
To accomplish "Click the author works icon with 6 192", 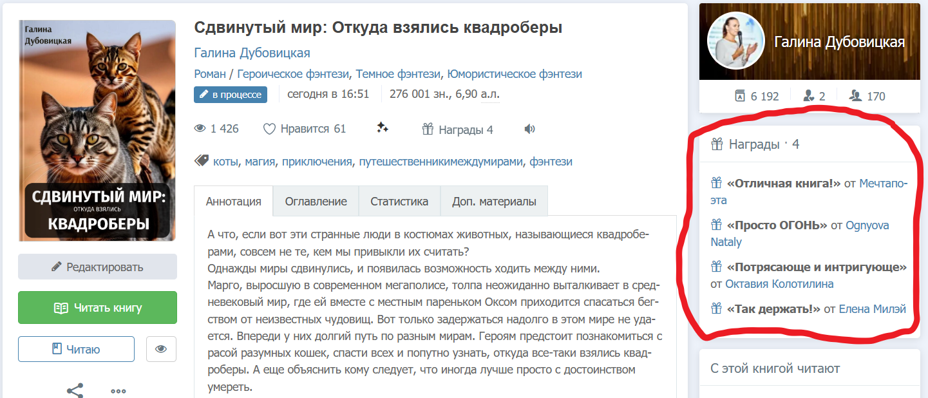I will pos(739,96).
